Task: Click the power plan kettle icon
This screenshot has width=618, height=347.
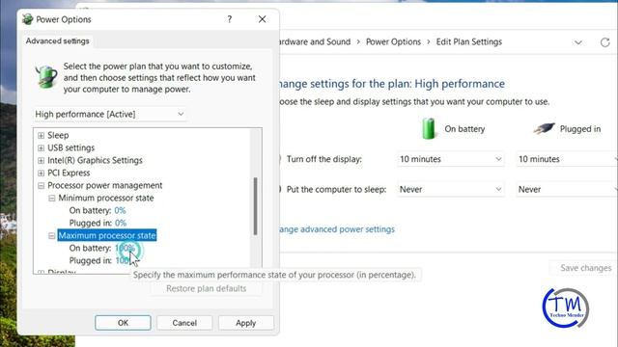Action: pos(46,76)
